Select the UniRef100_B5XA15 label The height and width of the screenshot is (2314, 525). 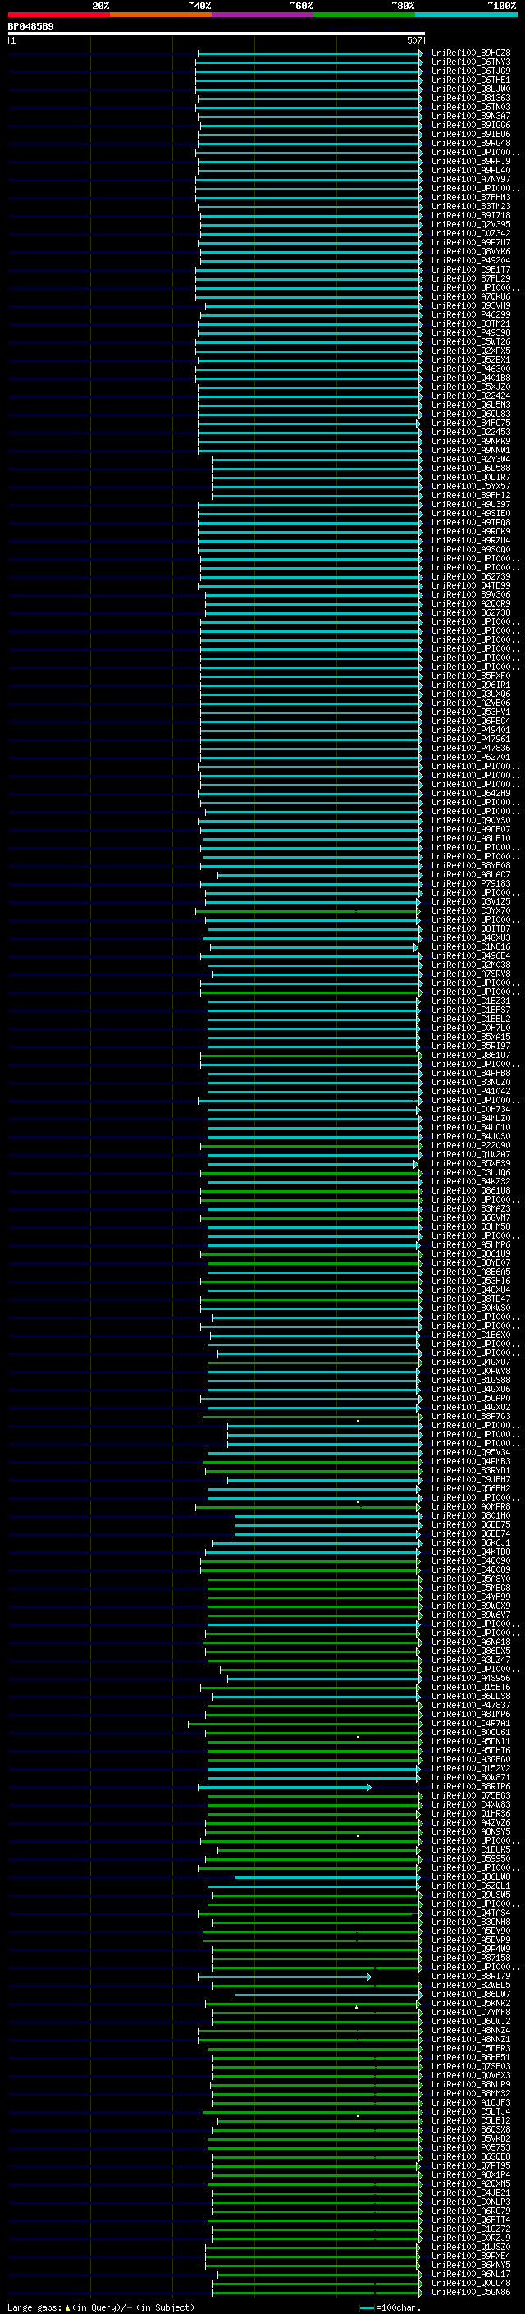471,1037
